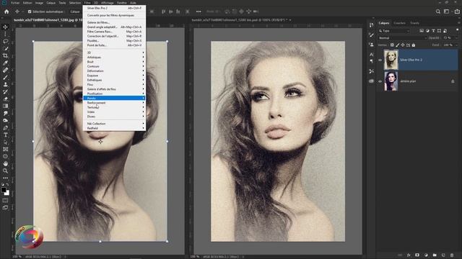462x259 pixels.
Task: Open the search magnifier at top right
Action: click(438, 12)
